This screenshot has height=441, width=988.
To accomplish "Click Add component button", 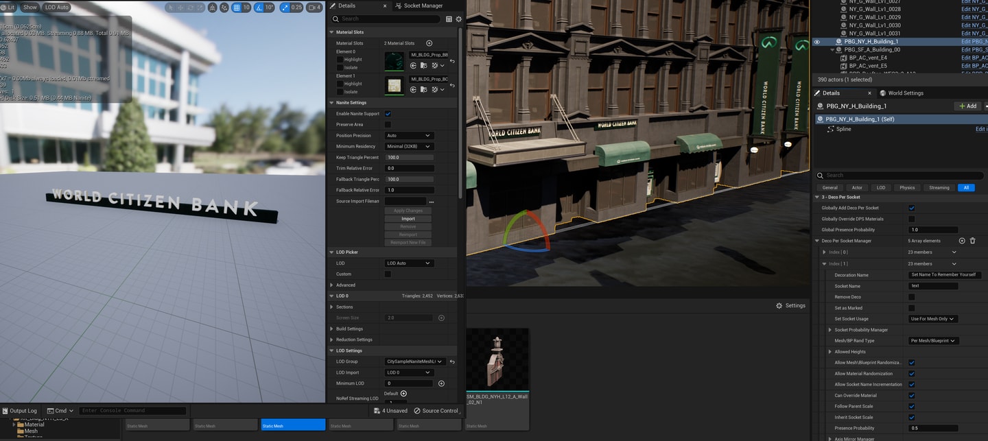I will 967,106.
